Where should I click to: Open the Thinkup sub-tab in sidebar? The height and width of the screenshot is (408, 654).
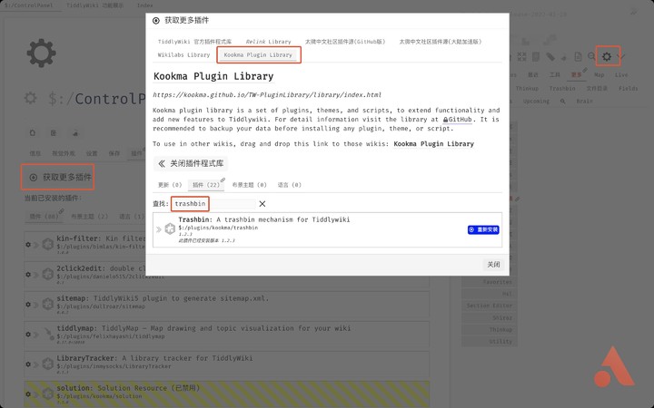point(527,88)
